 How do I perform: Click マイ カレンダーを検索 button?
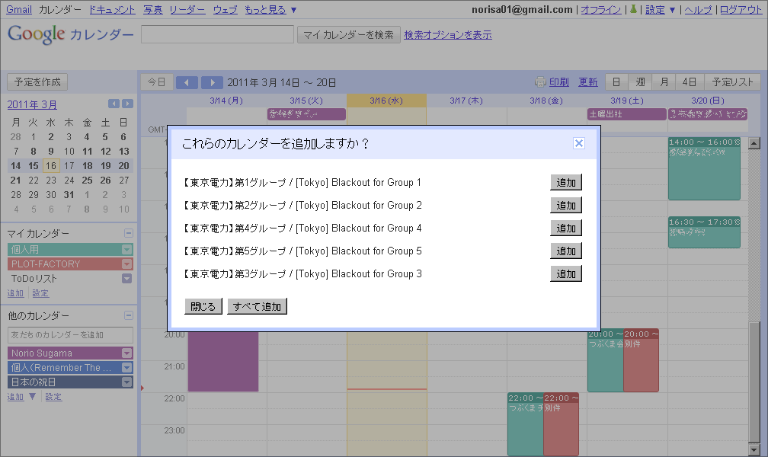pos(348,35)
